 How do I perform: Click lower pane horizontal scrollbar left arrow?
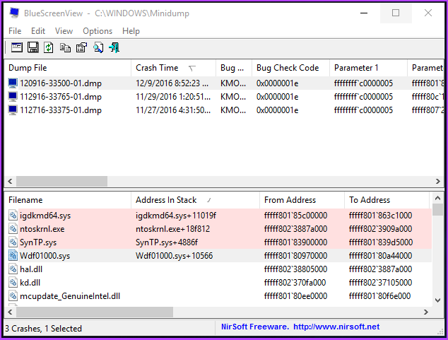coord(10,312)
